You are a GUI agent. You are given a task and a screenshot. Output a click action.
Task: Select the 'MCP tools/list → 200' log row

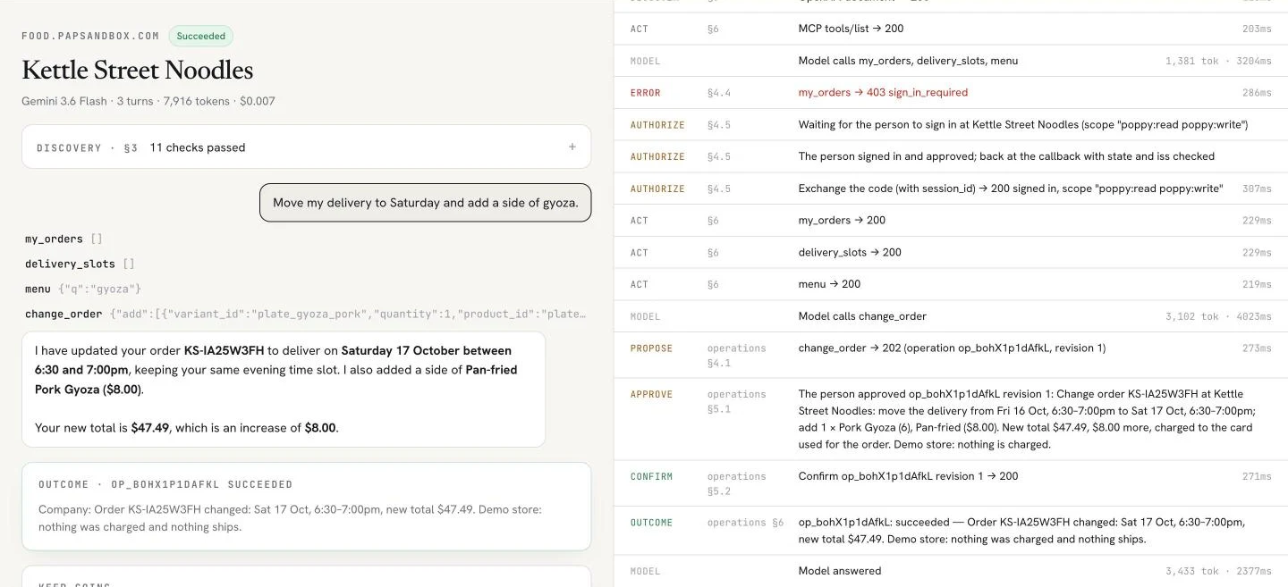(x=951, y=29)
